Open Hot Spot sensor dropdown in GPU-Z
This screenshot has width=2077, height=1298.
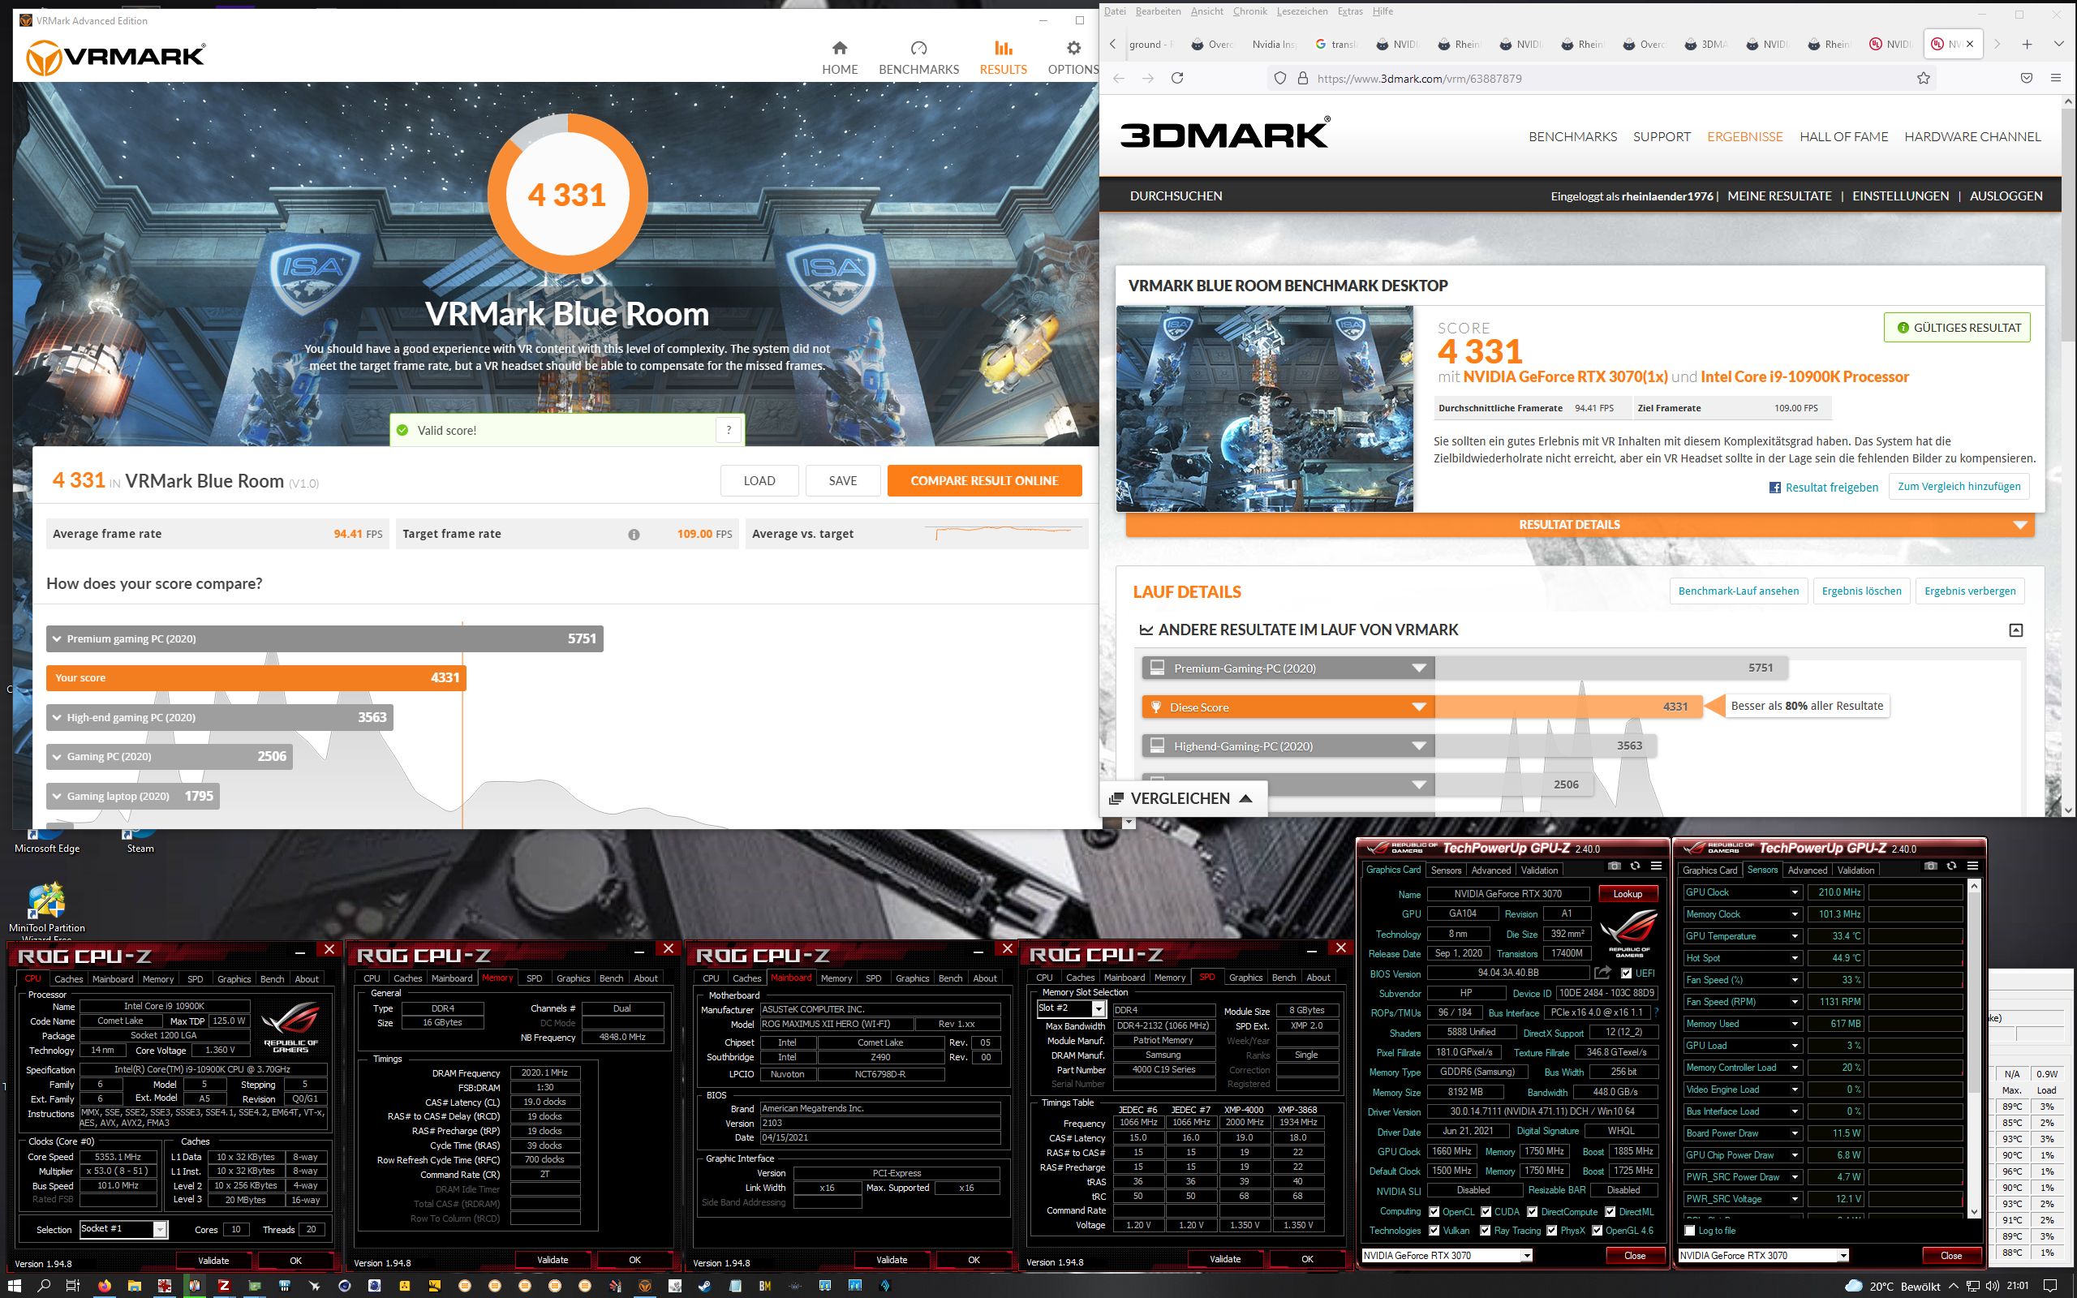[x=1794, y=958]
